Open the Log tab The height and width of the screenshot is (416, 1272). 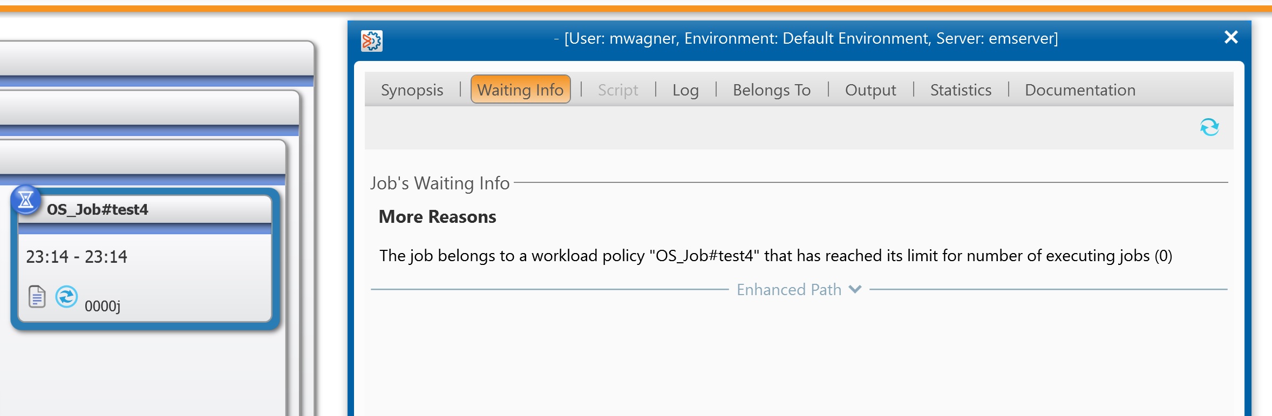pos(685,90)
